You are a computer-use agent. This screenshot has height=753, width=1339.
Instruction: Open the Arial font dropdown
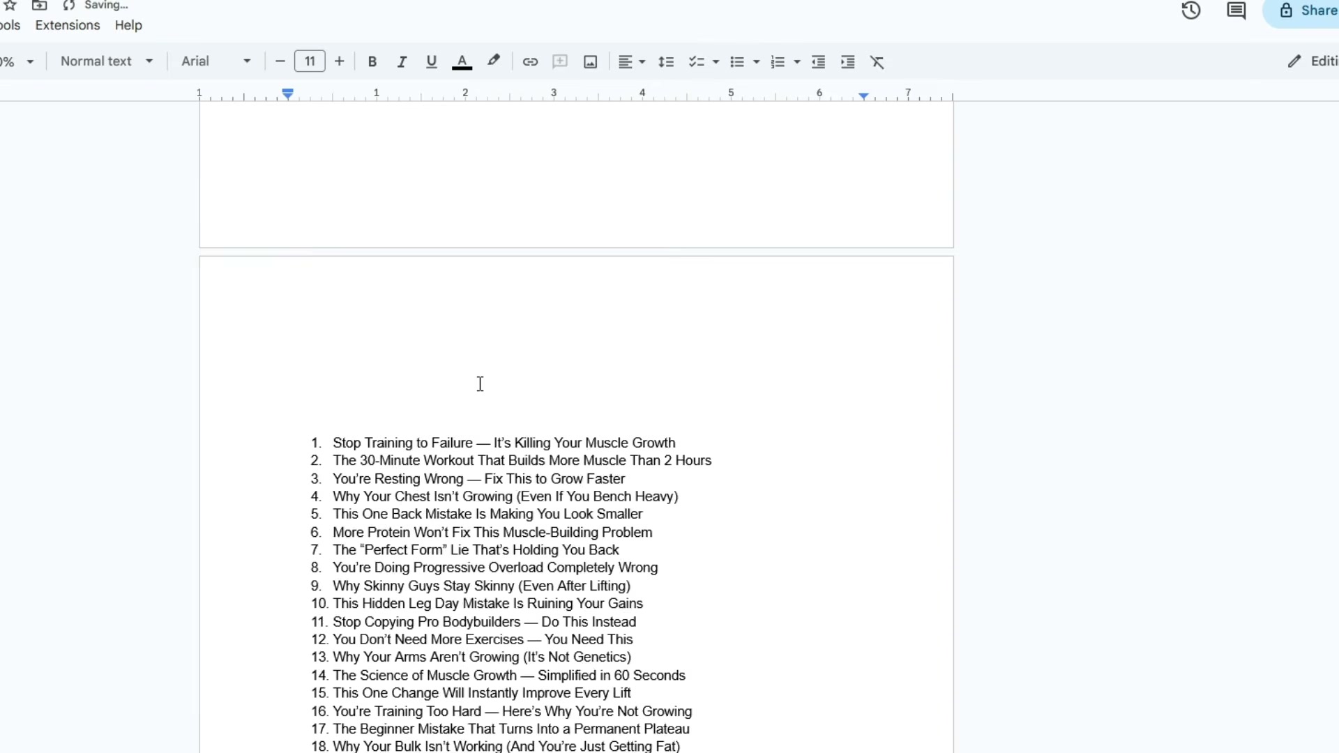point(215,61)
